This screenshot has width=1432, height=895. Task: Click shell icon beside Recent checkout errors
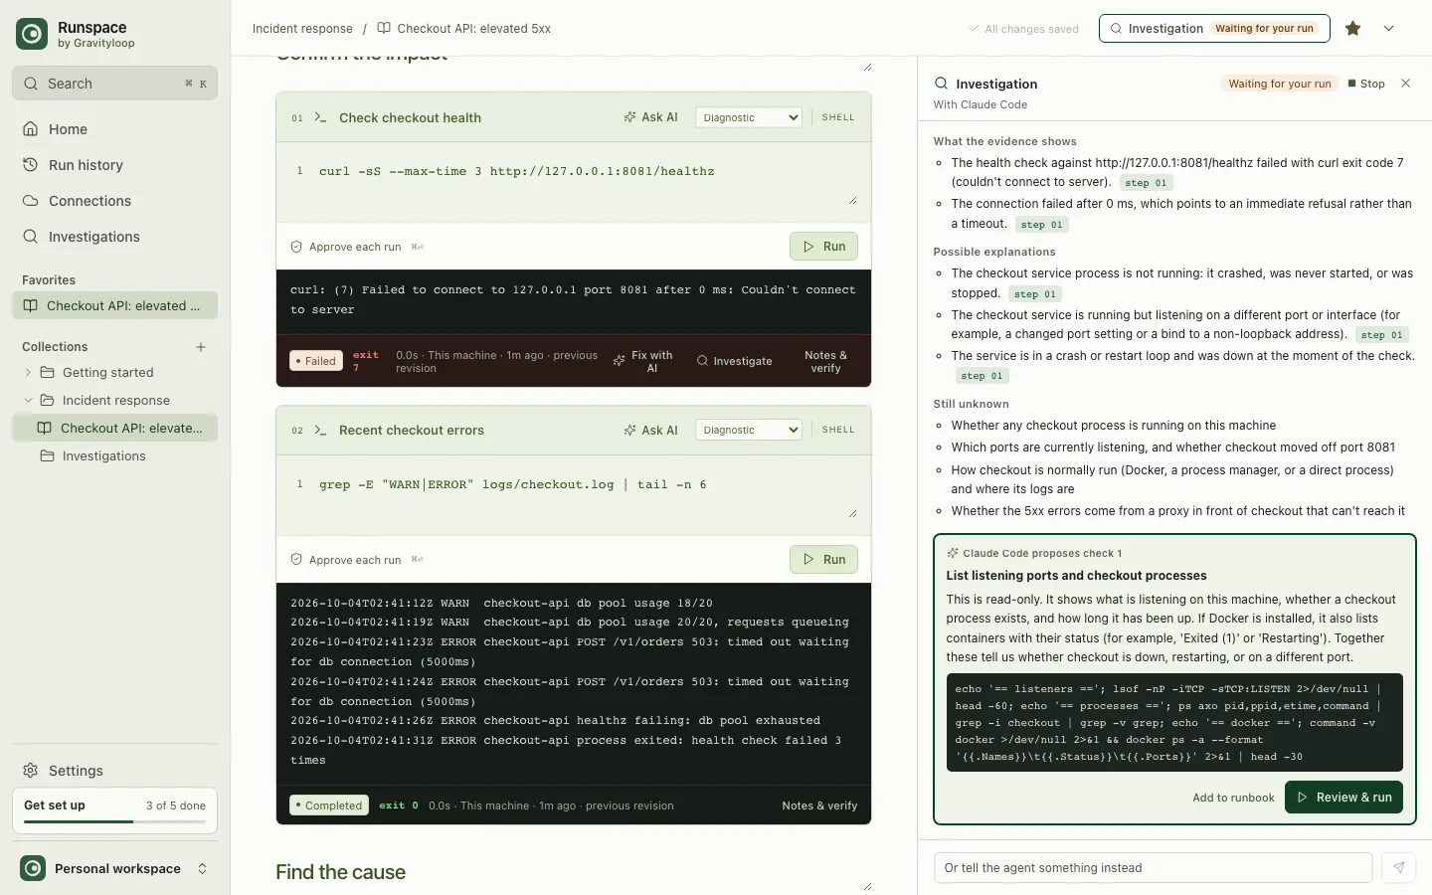320,431
